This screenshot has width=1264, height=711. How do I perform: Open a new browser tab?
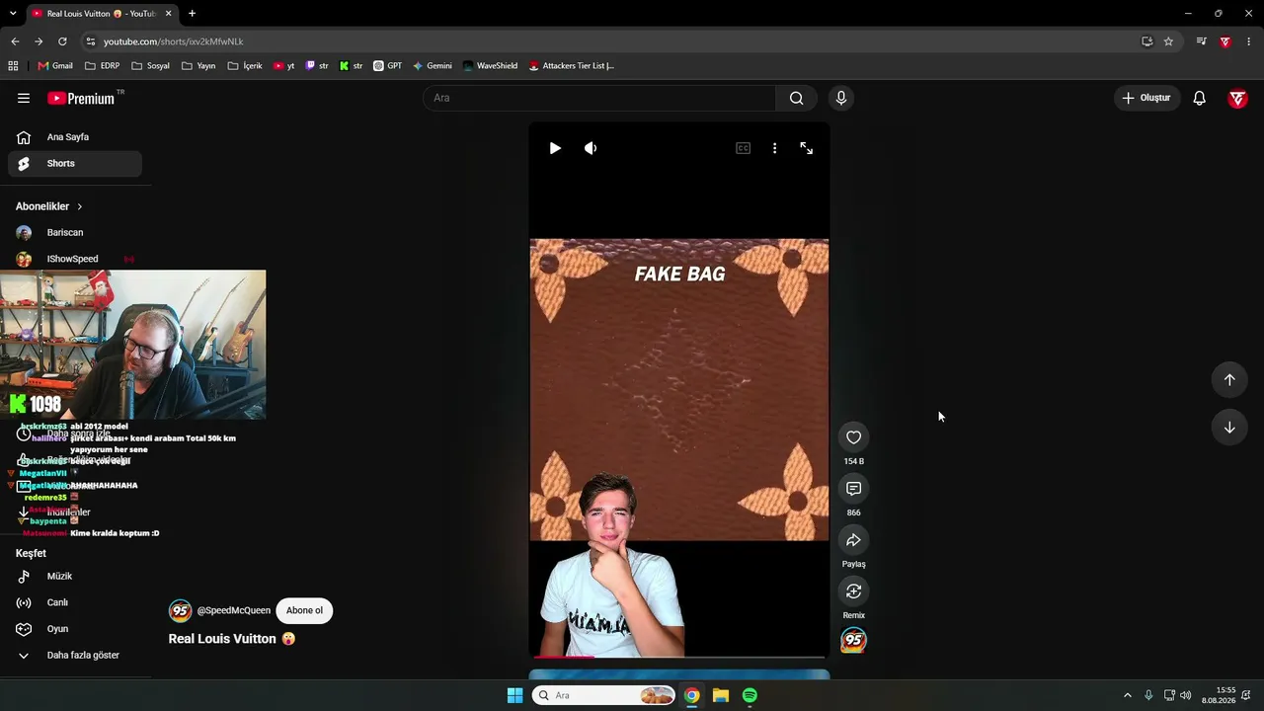tap(192, 13)
